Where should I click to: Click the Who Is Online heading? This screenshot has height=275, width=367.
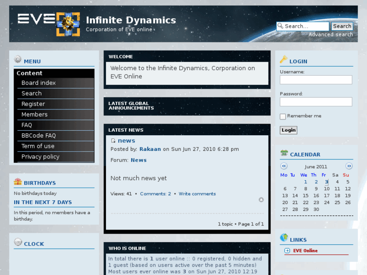click(127, 248)
